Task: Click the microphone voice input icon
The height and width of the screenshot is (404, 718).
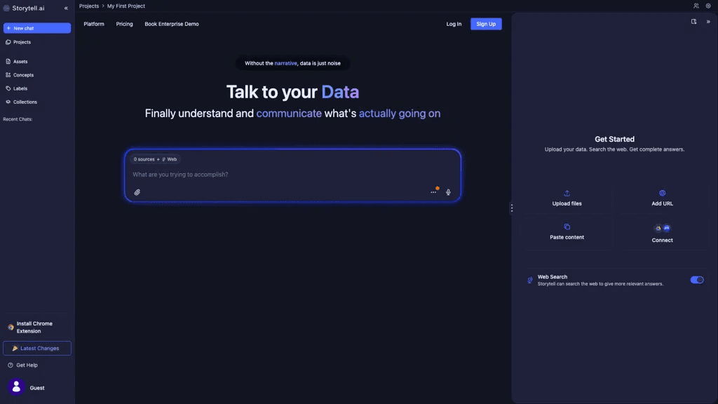Action: (x=448, y=192)
